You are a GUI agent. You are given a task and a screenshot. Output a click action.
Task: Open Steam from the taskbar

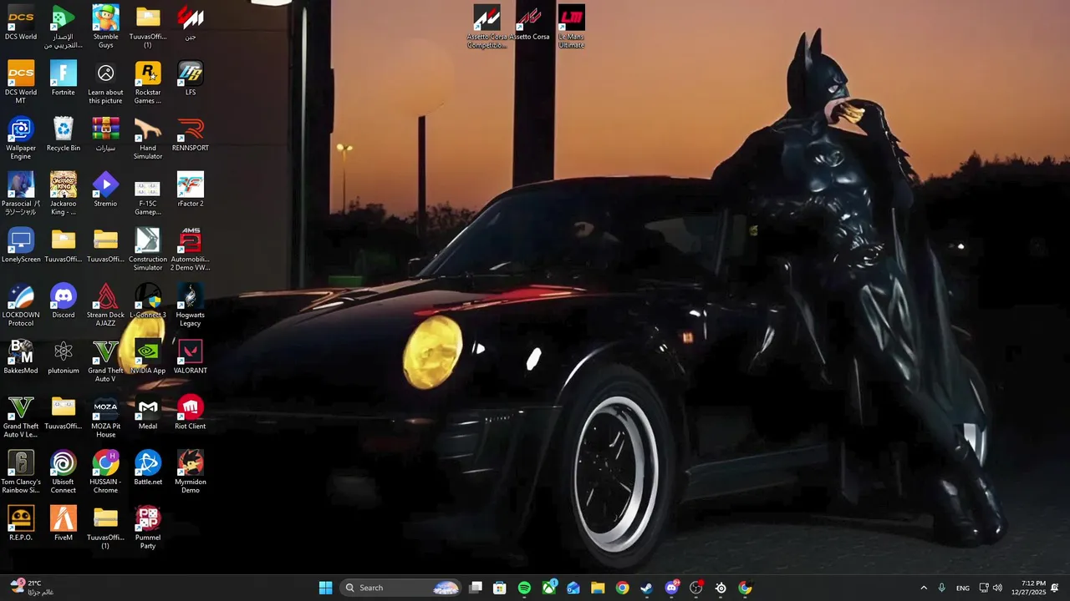[x=647, y=588]
